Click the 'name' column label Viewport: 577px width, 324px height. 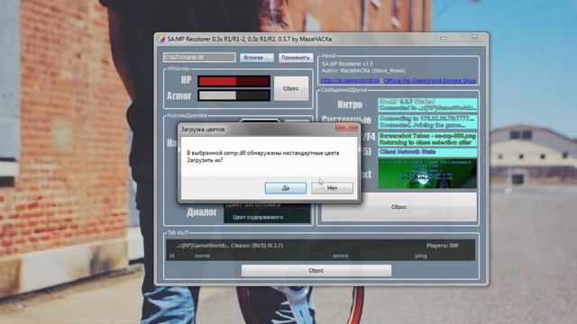point(202,256)
